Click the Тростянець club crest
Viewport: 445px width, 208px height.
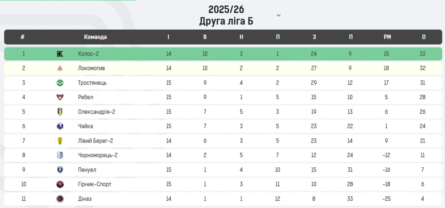[x=60, y=83]
